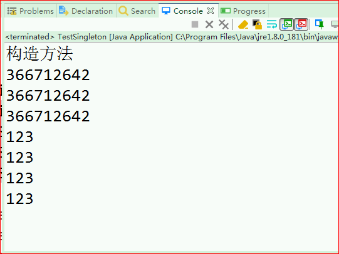Close the Console tab

click(x=211, y=11)
